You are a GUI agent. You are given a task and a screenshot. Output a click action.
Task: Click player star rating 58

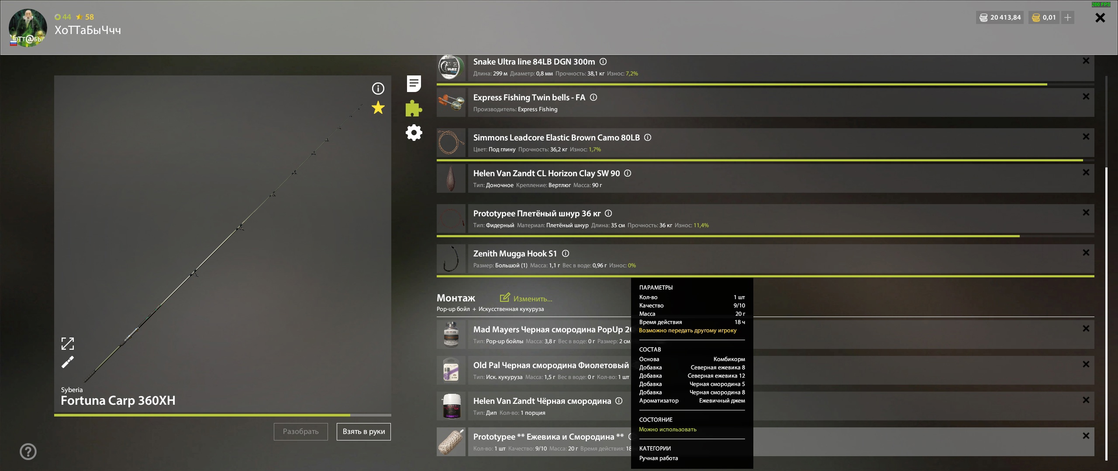pyautogui.click(x=85, y=17)
